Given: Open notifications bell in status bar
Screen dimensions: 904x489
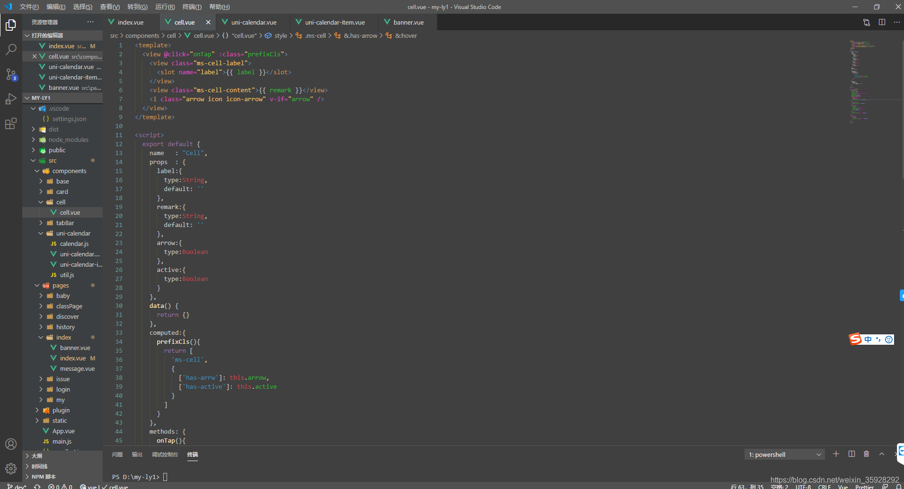Looking at the screenshot, I should point(899,486).
